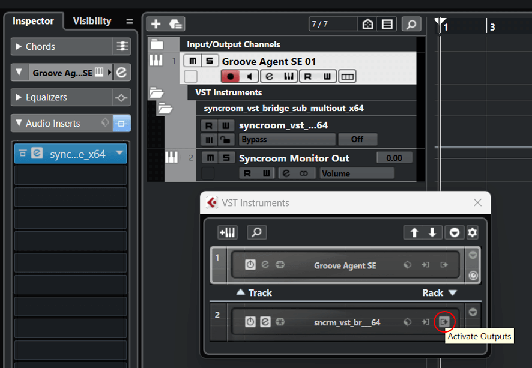
Task: Click the Add Track Instrument button in VST Instruments
Action: pyautogui.click(x=227, y=232)
